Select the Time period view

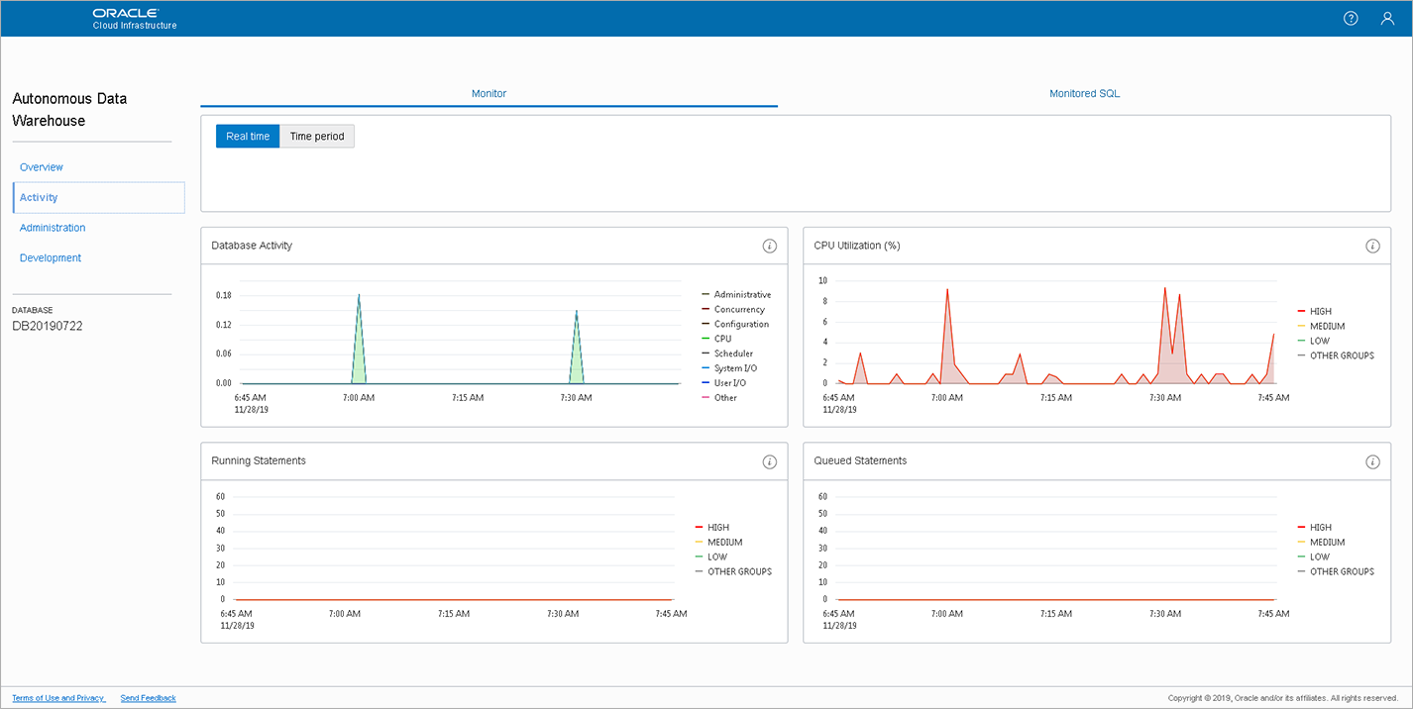[x=317, y=137]
